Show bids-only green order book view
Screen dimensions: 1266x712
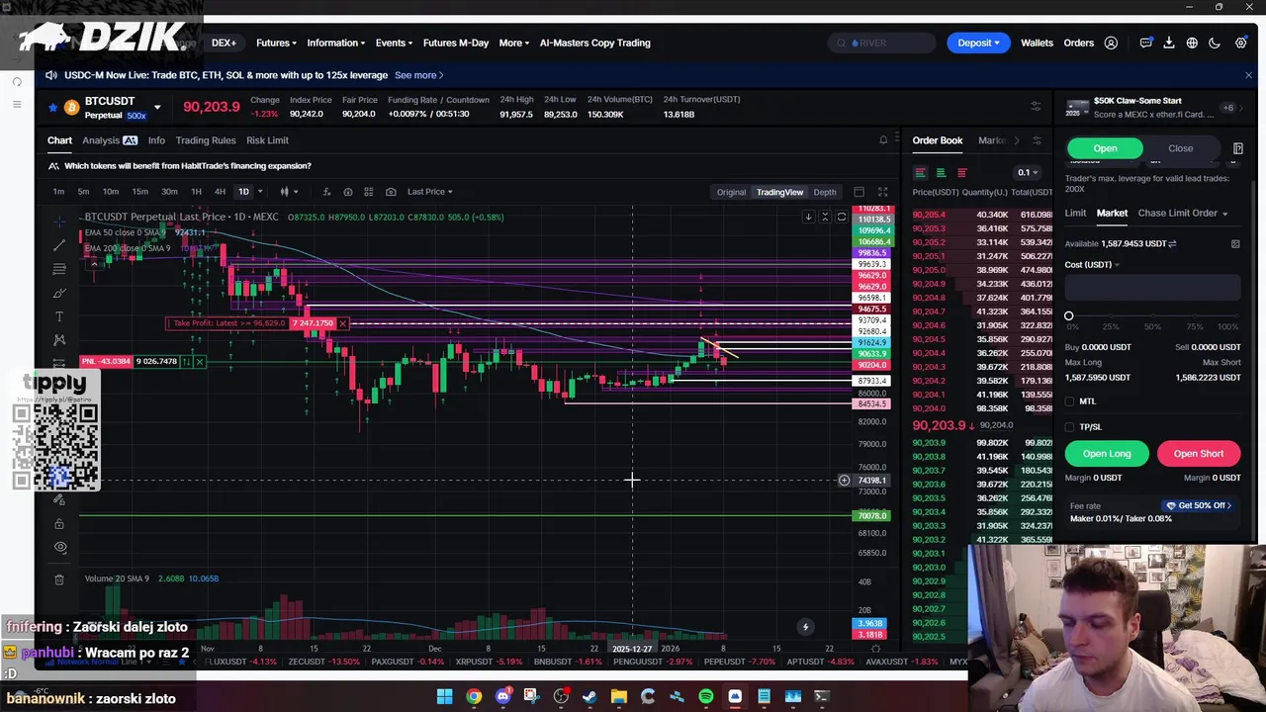point(941,173)
